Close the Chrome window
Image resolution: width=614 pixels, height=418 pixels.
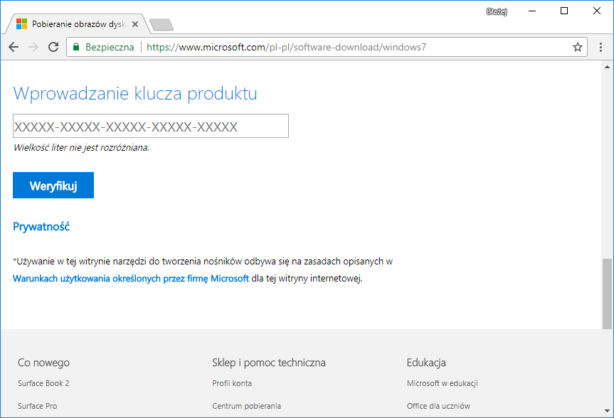click(x=596, y=11)
